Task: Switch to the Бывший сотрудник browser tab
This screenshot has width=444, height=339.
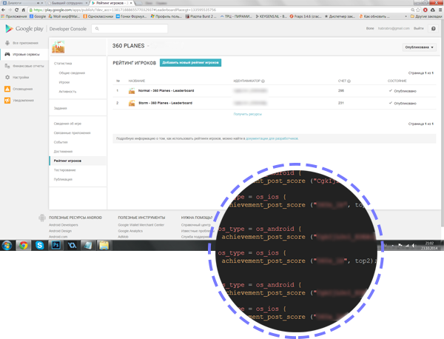Action: coord(67,3)
